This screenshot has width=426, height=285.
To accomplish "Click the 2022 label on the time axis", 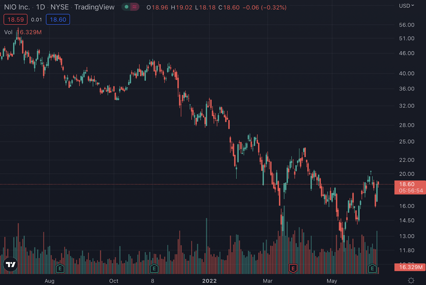I will (209, 281).
